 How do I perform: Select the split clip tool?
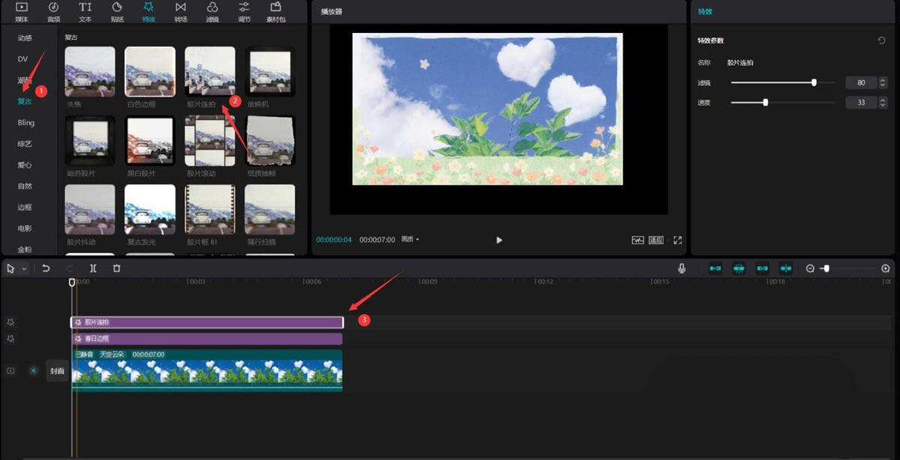pyautogui.click(x=93, y=268)
